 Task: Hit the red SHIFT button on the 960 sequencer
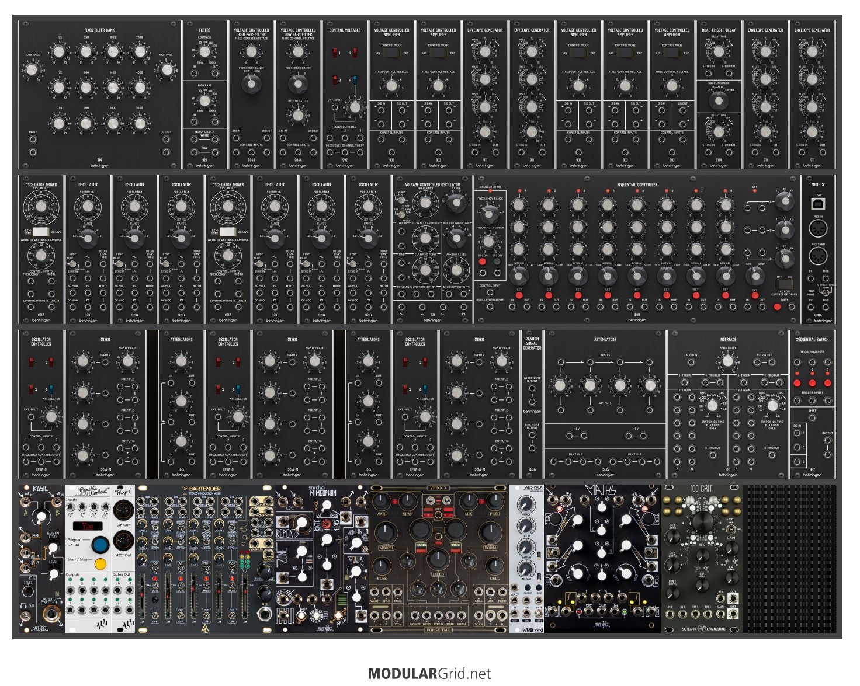tap(776, 307)
